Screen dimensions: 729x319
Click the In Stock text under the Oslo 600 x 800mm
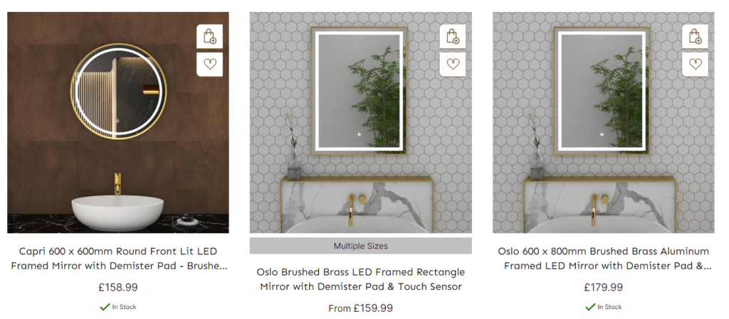point(609,307)
